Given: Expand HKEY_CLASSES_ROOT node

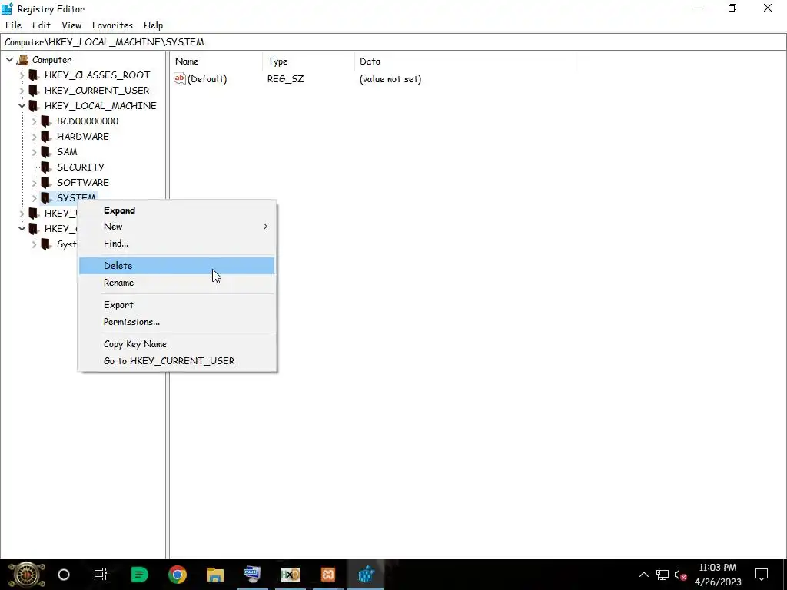Looking at the screenshot, I should coord(22,75).
